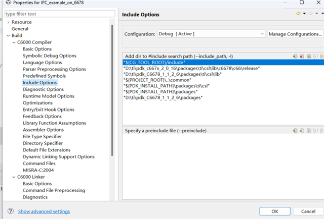Open Diagnostic Options page
The height and width of the screenshot is (219, 324).
(x=43, y=89)
